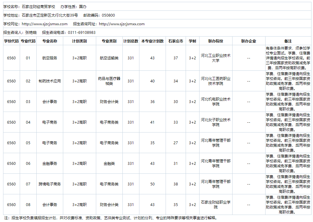
Task: Click the 河北机电职业技术学院 link
Action: point(216,101)
